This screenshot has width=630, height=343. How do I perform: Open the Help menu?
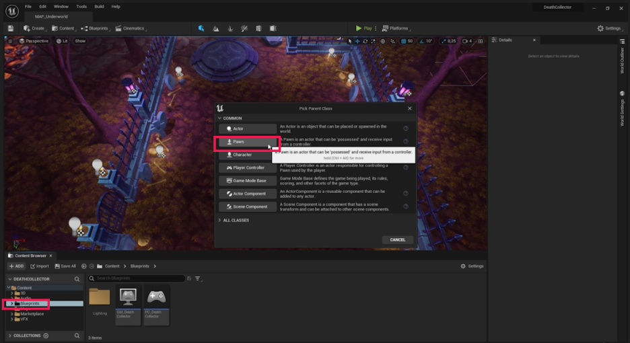click(x=116, y=7)
